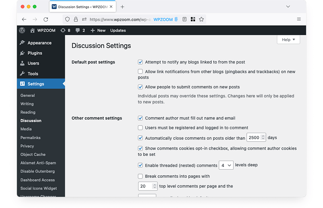Open the updates icon showing 8
The image size is (323, 208).
(63, 31)
